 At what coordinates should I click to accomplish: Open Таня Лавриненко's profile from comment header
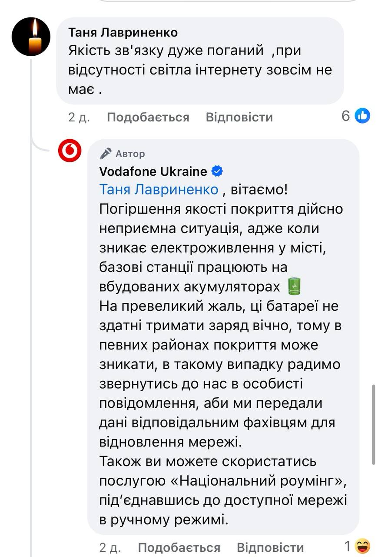(123, 33)
